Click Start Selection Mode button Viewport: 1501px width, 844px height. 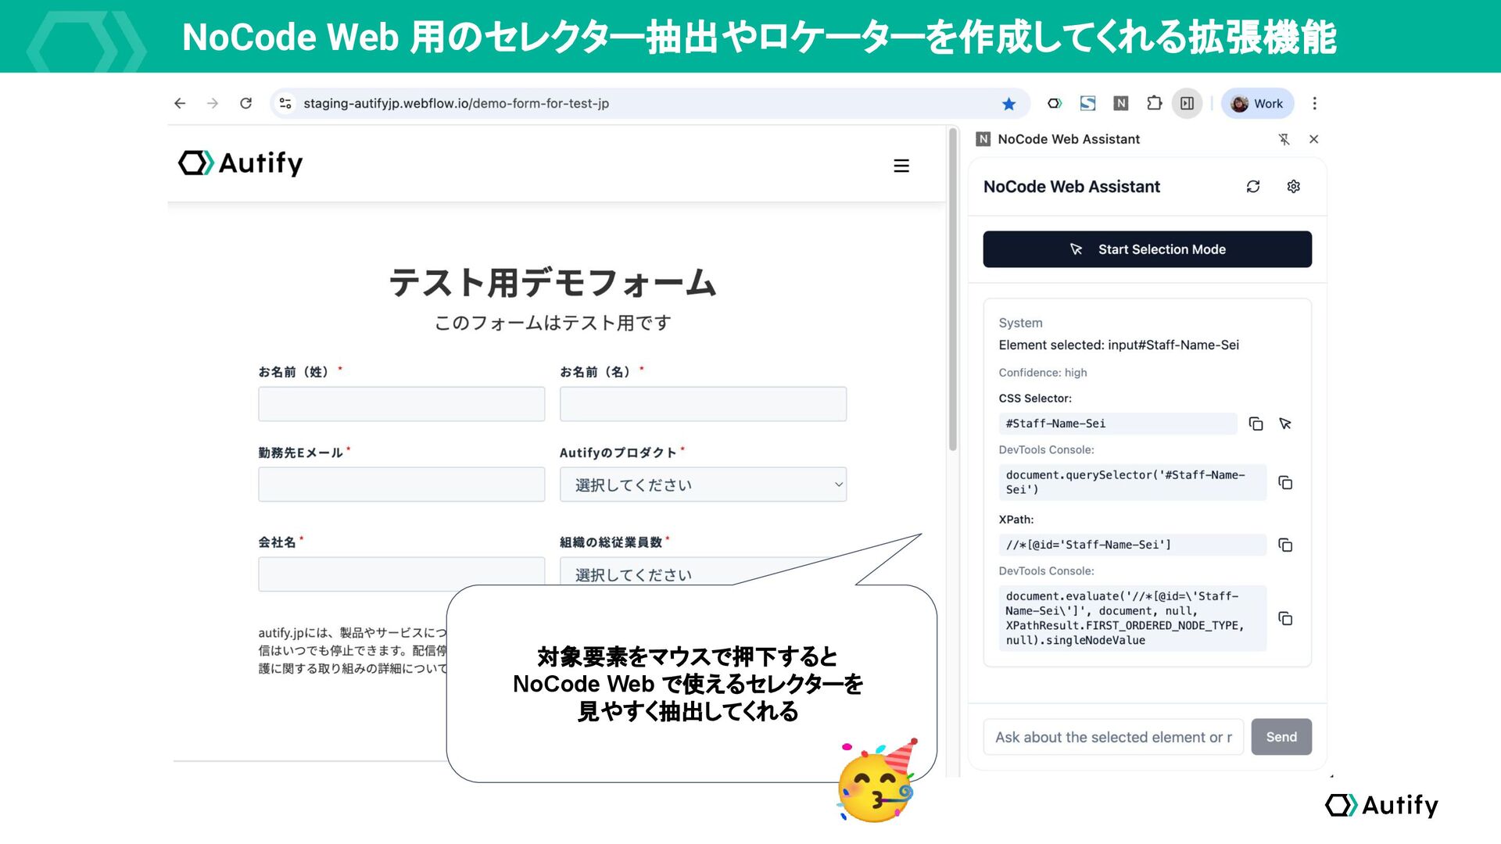[x=1147, y=249]
